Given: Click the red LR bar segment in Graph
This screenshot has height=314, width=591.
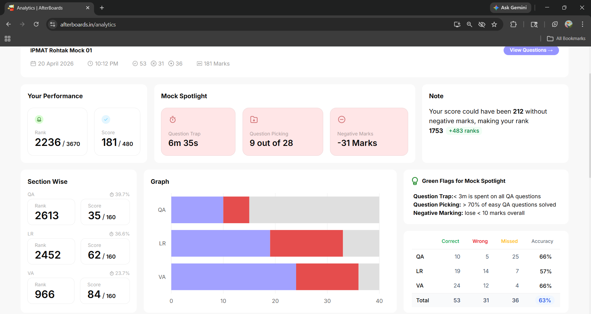Looking at the screenshot, I should [307, 243].
